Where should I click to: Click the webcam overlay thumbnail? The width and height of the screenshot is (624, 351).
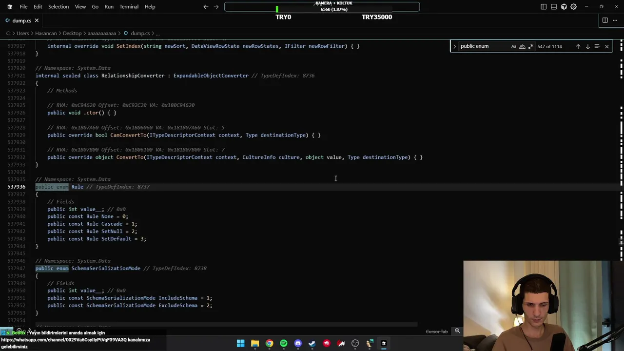pos(544,306)
